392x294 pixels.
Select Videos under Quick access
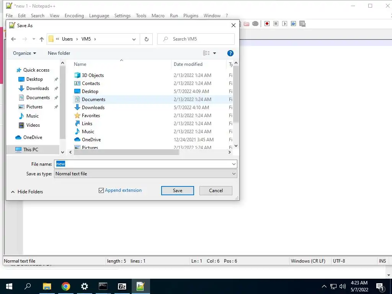click(33, 125)
